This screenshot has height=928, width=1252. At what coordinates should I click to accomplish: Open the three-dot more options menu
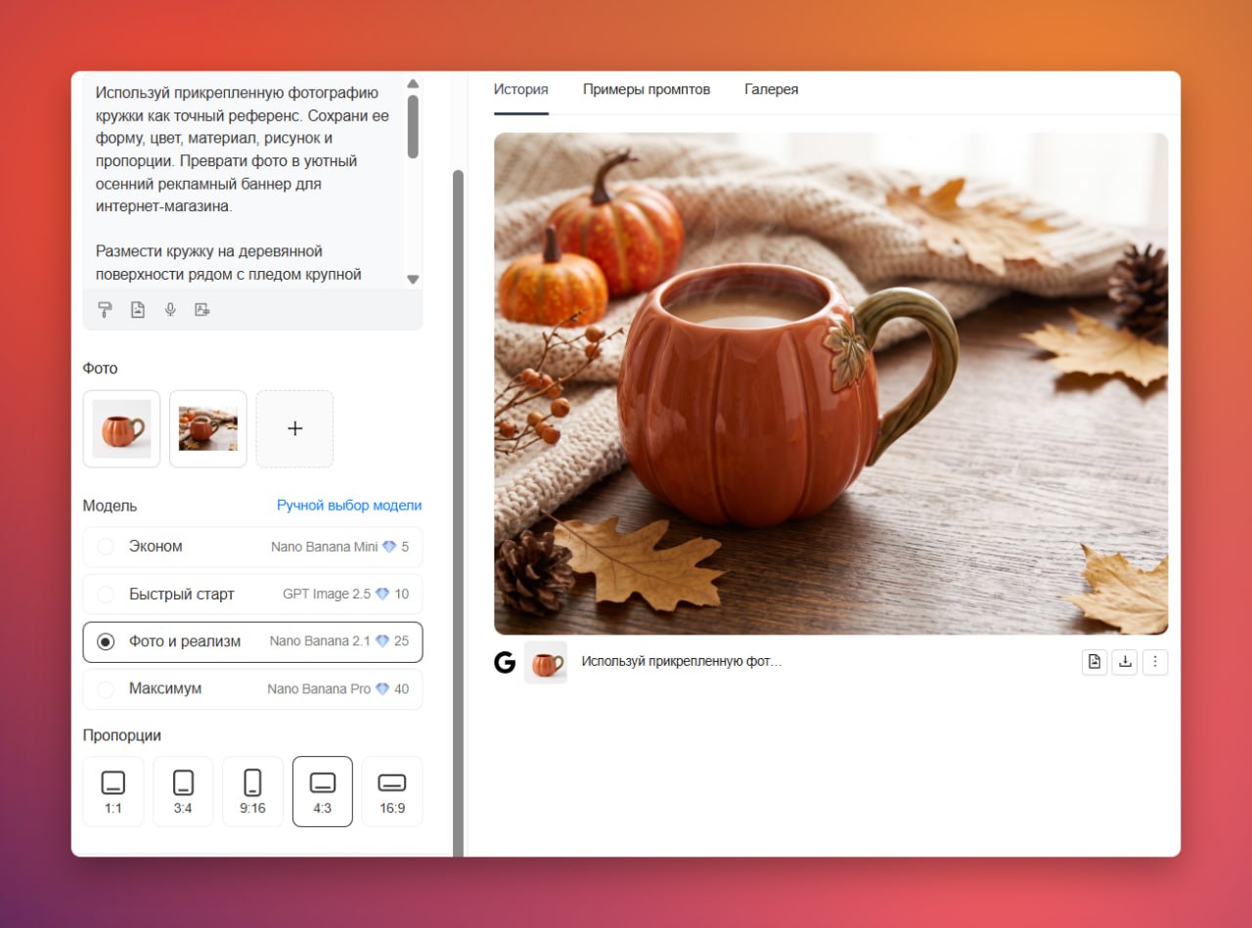[x=1155, y=662]
